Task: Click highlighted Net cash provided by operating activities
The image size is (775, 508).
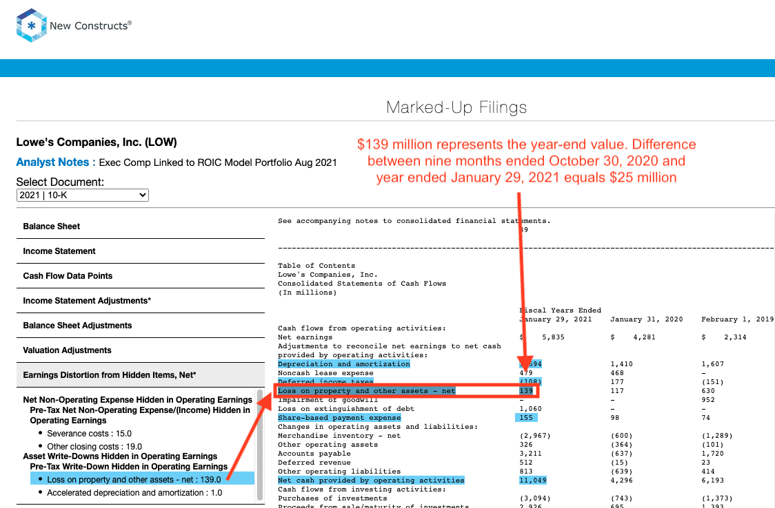Action: 371,480
